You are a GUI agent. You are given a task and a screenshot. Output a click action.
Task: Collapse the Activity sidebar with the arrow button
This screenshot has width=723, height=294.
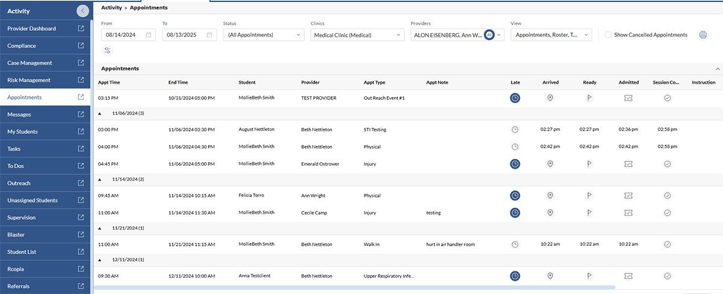pyautogui.click(x=83, y=11)
